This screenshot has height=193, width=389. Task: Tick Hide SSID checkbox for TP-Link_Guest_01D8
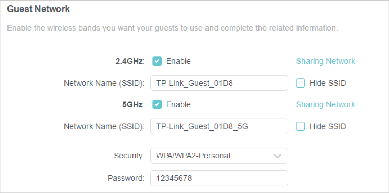click(300, 83)
